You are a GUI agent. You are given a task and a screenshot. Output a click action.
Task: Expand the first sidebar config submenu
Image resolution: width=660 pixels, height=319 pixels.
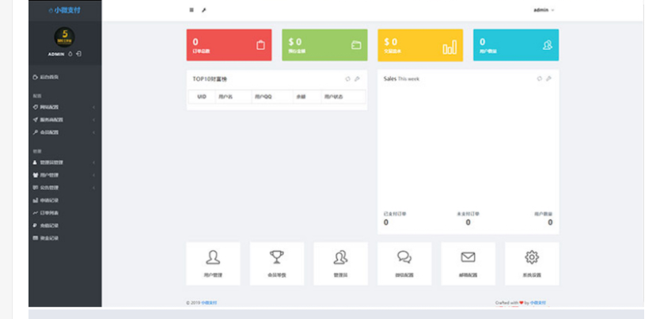pyautogui.click(x=65, y=107)
